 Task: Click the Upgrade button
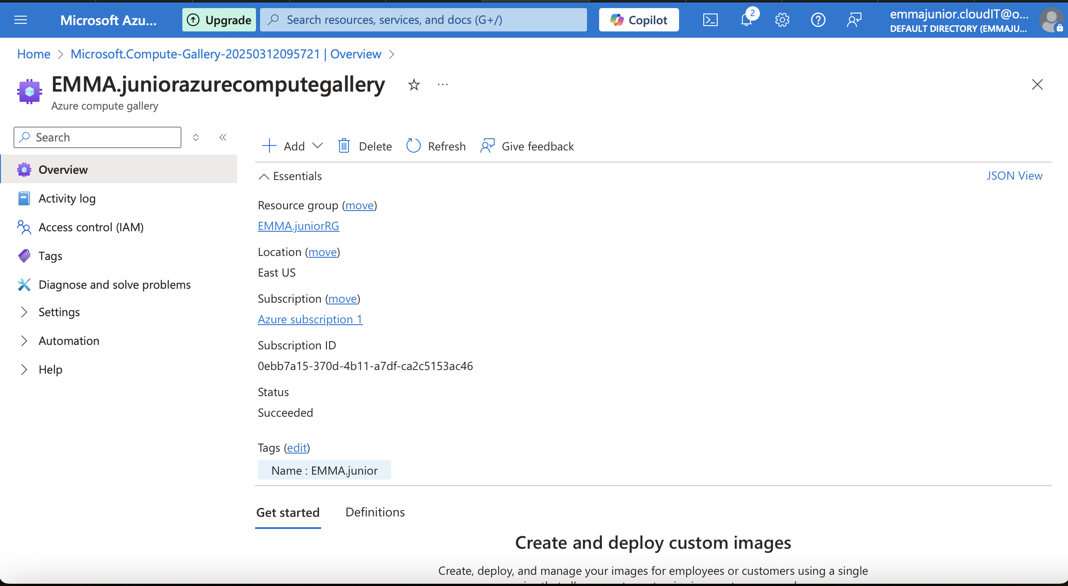coord(219,20)
